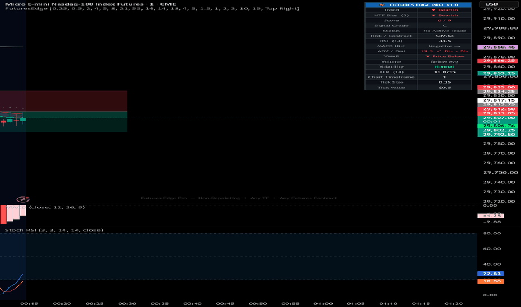The width and height of the screenshot is (521, 307).
Task: Click the 01:20 time axis label
Action: coord(453,303)
